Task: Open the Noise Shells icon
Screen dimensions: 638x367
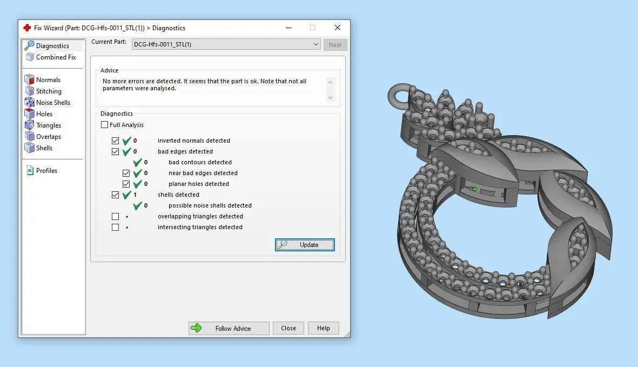Action: coord(29,103)
